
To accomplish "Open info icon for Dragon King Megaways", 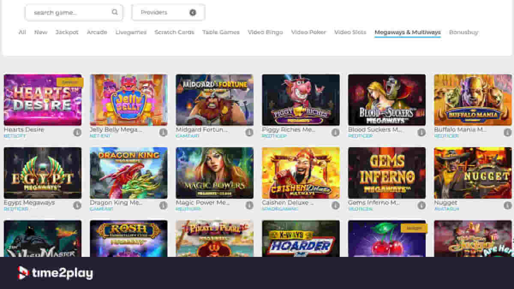I will point(163,206).
